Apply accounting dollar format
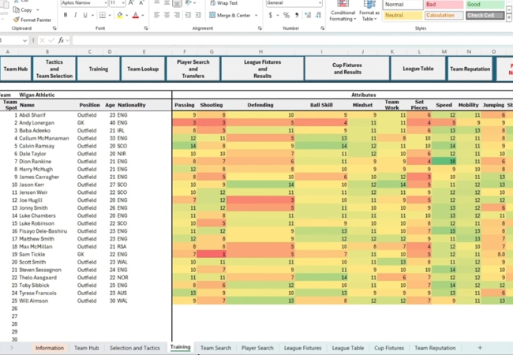 pos(270,15)
